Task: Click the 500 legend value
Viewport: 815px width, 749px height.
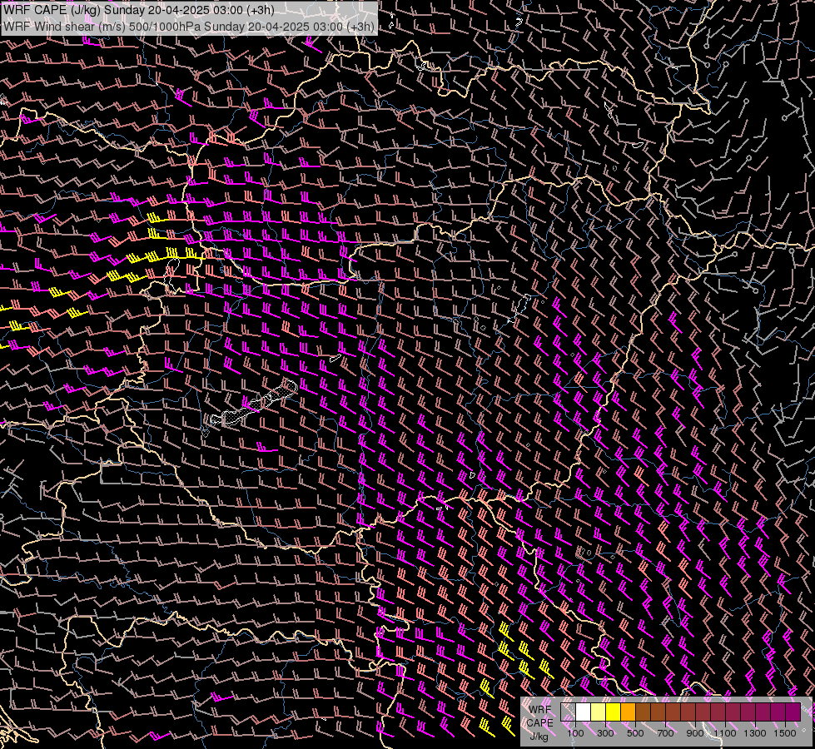Action: point(635,733)
